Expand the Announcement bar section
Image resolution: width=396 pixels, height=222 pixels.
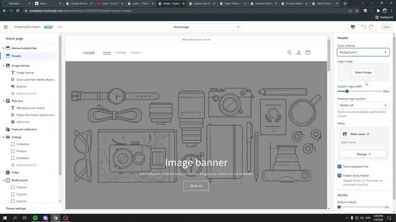coord(4,48)
